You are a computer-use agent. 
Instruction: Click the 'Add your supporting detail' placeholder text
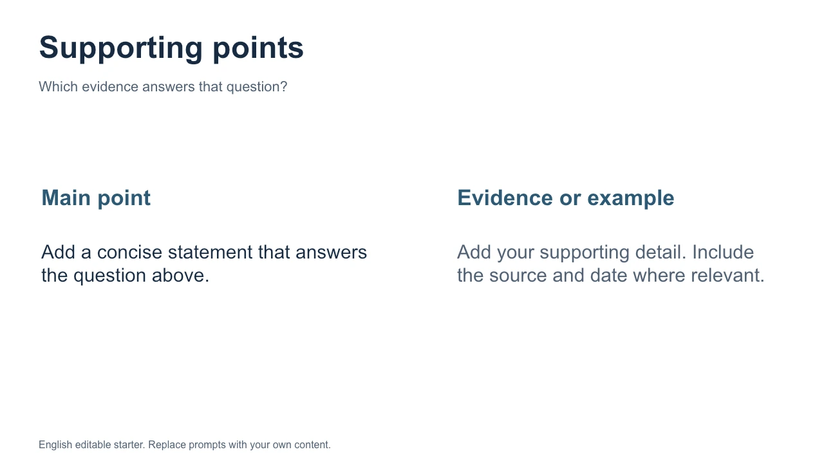[x=611, y=264]
